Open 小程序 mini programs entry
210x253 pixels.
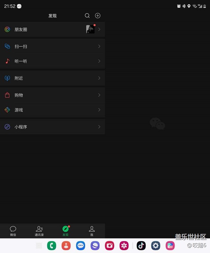click(x=52, y=127)
